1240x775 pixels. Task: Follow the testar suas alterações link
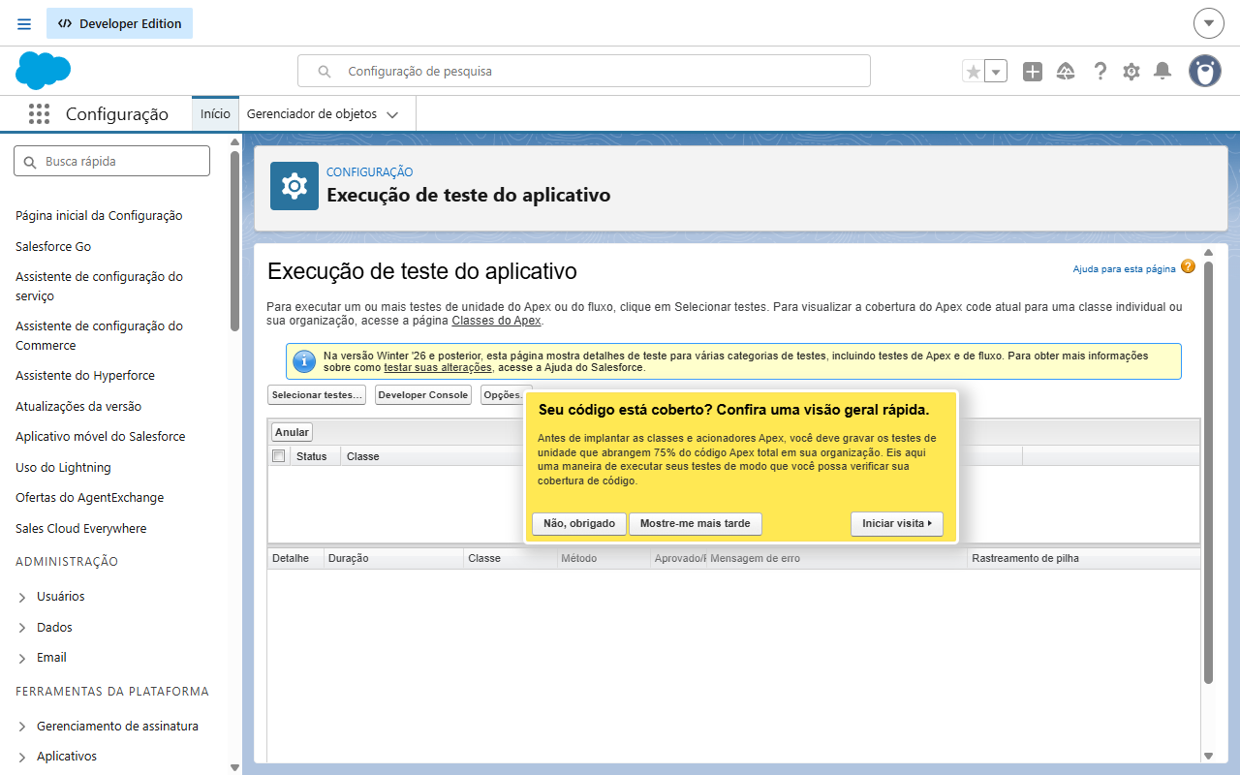[x=438, y=367]
